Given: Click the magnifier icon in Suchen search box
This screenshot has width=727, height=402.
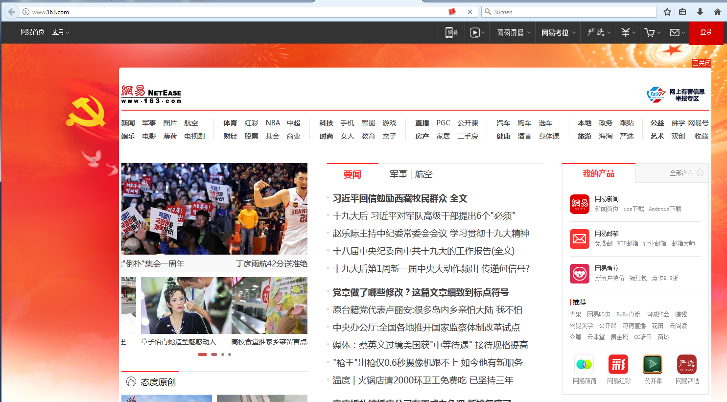Looking at the screenshot, I should [x=488, y=12].
